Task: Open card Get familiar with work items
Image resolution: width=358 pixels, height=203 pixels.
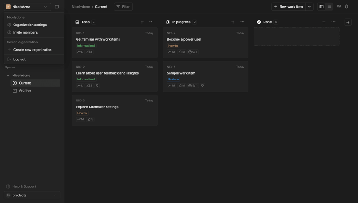Action: [115, 42]
